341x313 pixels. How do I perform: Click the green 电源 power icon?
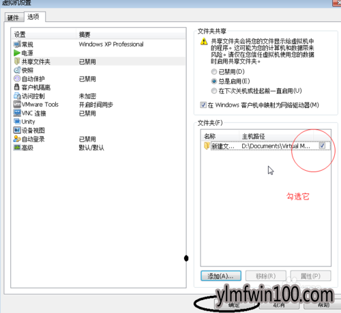coord(17,53)
